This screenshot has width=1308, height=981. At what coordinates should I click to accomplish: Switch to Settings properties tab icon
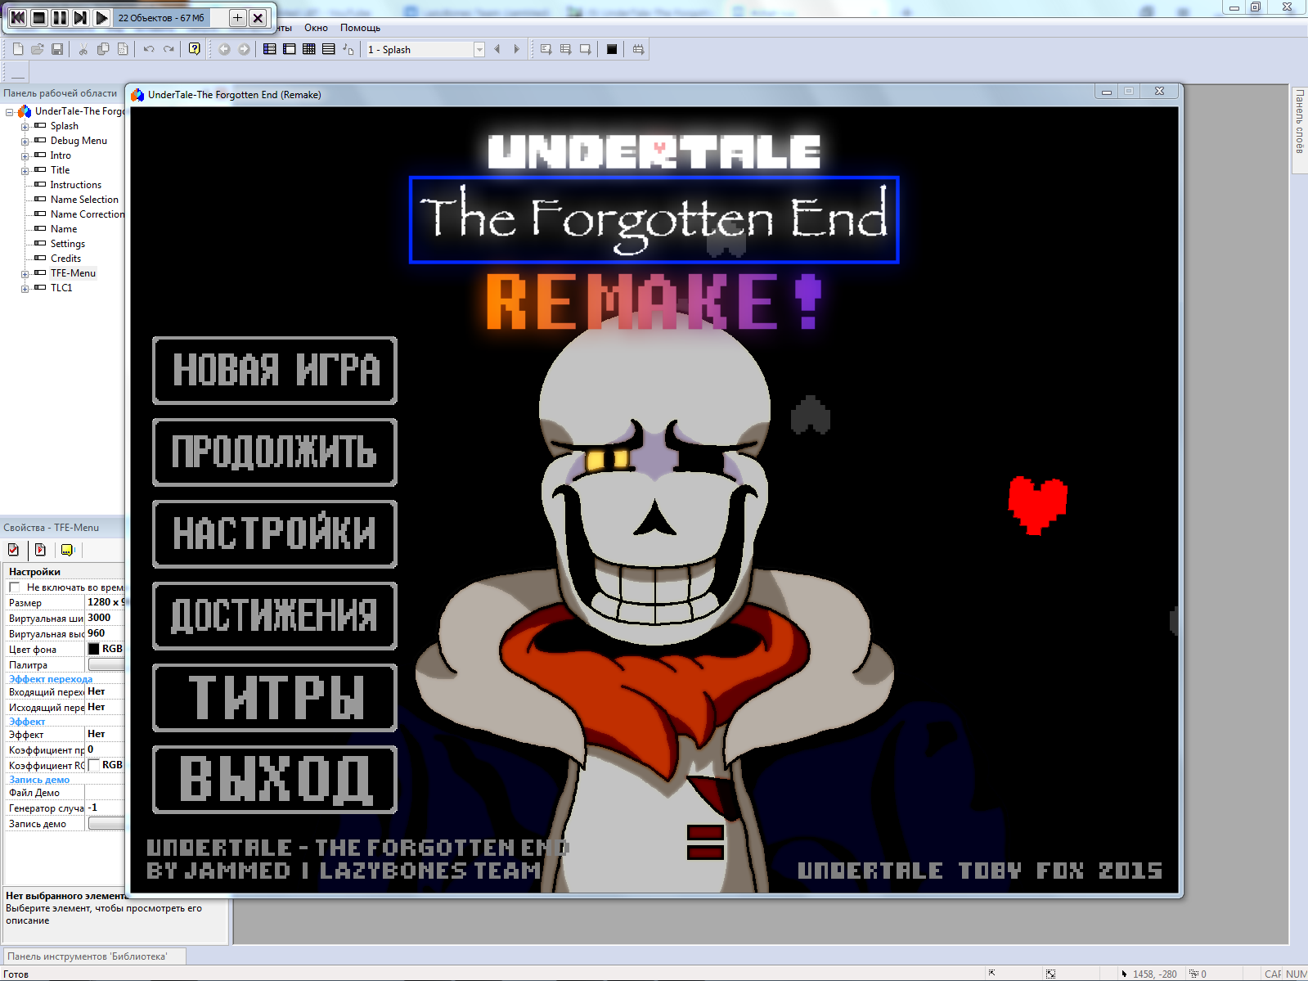[x=13, y=550]
